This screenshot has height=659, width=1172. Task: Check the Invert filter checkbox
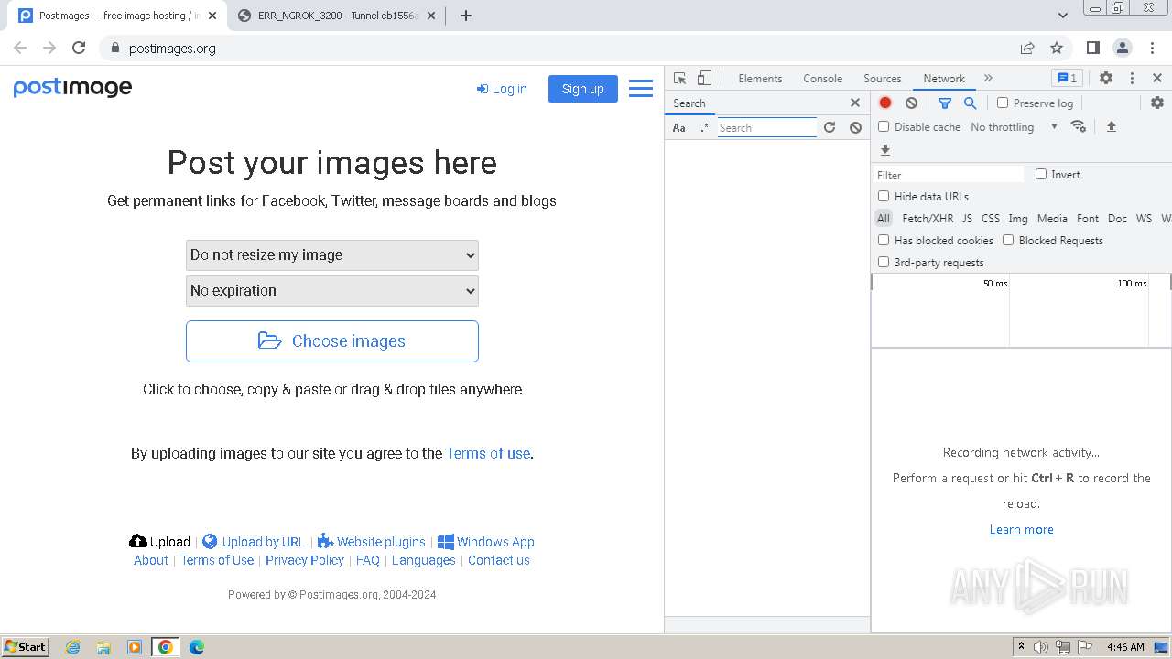(1041, 174)
